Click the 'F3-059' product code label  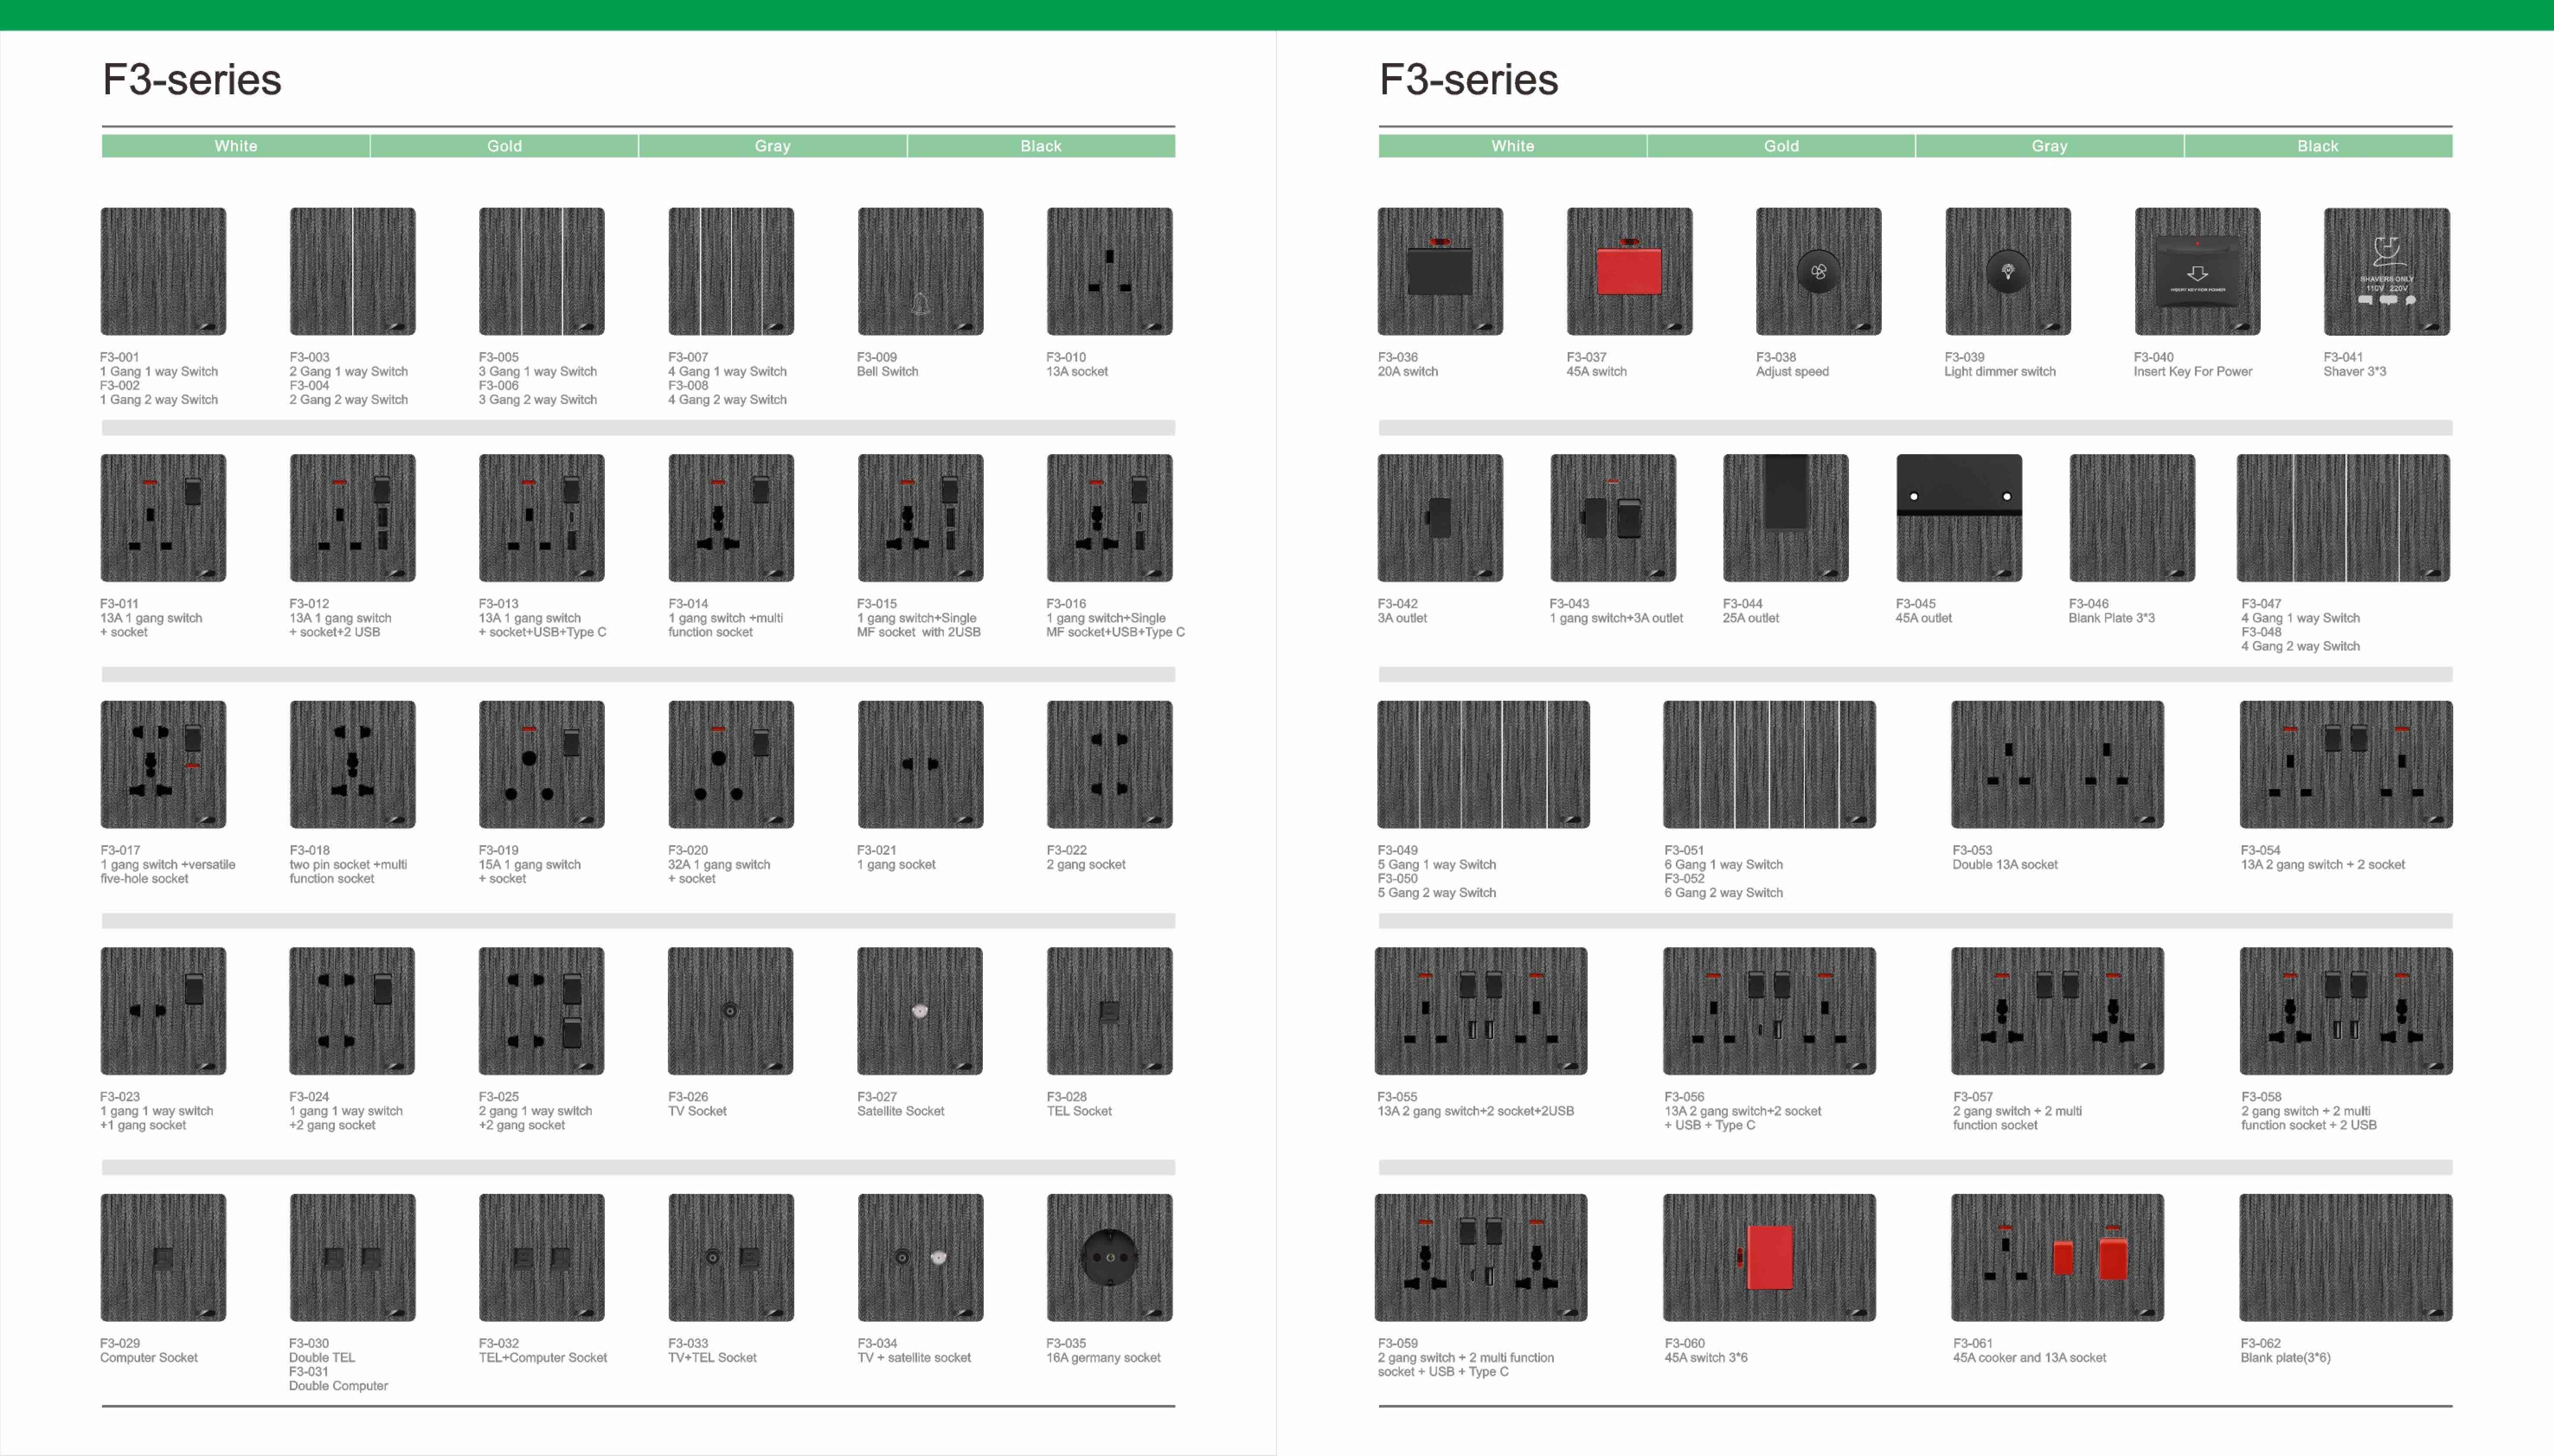[x=1398, y=1344]
